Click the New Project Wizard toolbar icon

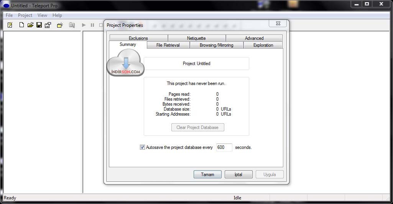[x=10, y=25]
